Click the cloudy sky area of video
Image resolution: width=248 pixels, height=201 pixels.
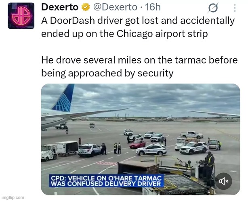[141, 99]
